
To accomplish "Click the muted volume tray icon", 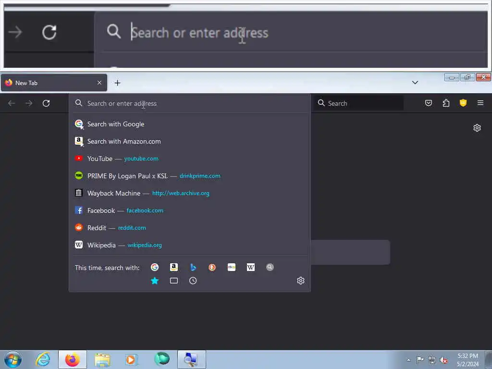I will (x=443, y=360).
